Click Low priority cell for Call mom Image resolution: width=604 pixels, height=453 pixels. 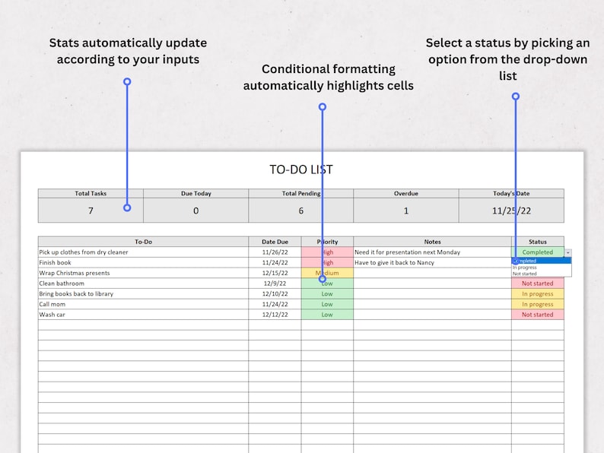coord(327,304)
